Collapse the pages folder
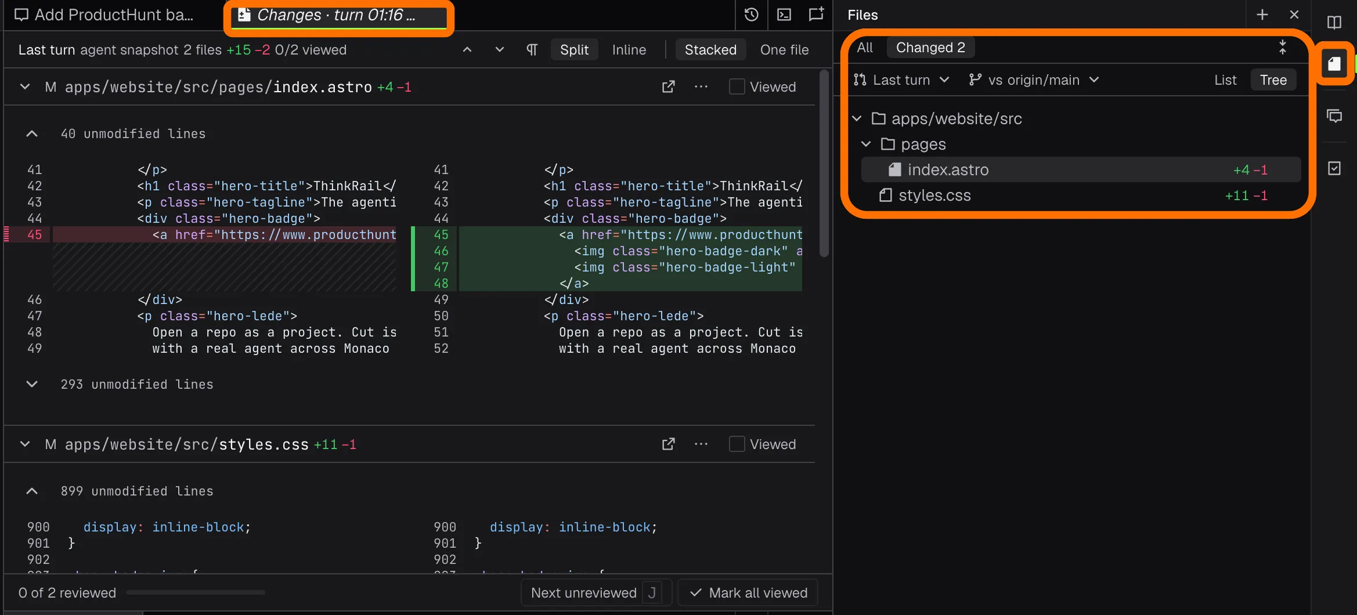The height and width of the screenshot is (615, 1357). [866, 144]
